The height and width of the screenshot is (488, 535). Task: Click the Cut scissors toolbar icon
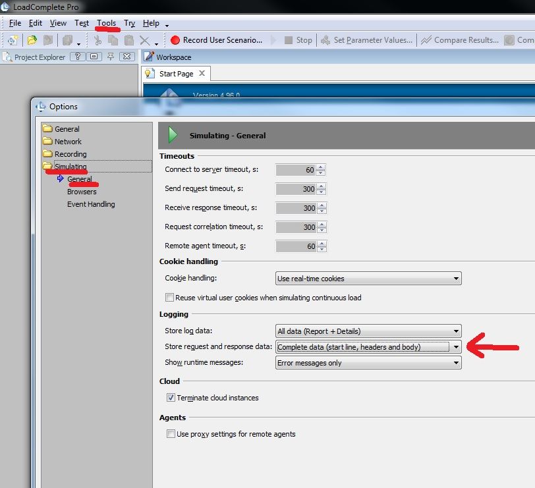tap(98, 40)
